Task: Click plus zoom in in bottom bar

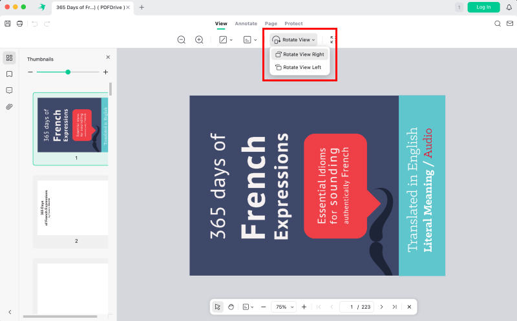Action: [x=304, y=307]
